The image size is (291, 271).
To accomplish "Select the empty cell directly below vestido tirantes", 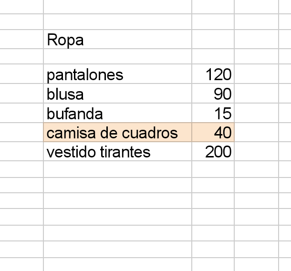I will pyautogui.click(x=117, y=169).
